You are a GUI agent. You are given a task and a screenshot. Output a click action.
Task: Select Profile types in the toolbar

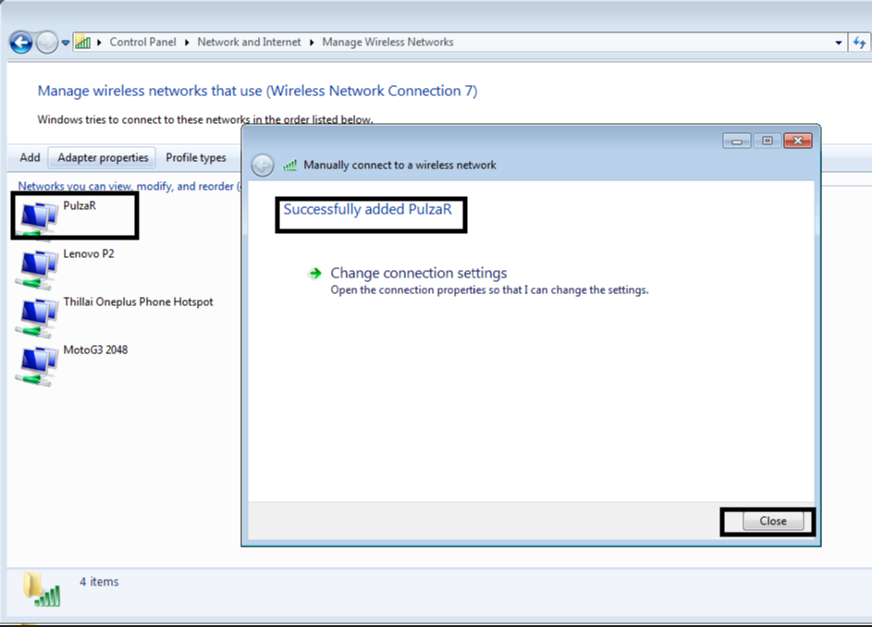pyautogui.click(x=195, y=157)
